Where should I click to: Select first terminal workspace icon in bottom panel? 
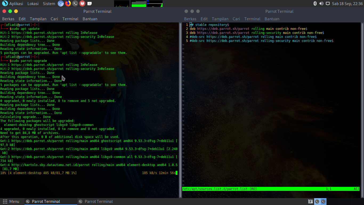click(x=317, y=202)
